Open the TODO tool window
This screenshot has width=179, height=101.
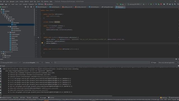click(23, 98)
